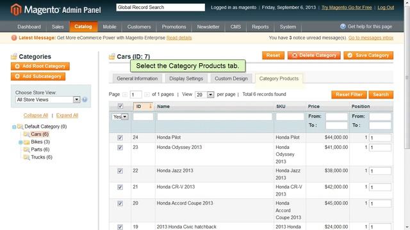Click Add Root Category button
This screenshot has height=230, width=410.
[40, 66]
